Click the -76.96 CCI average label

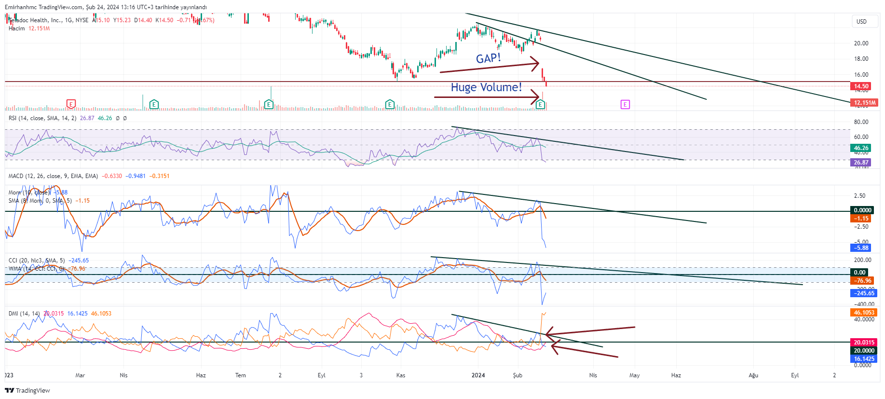[863, 281]
